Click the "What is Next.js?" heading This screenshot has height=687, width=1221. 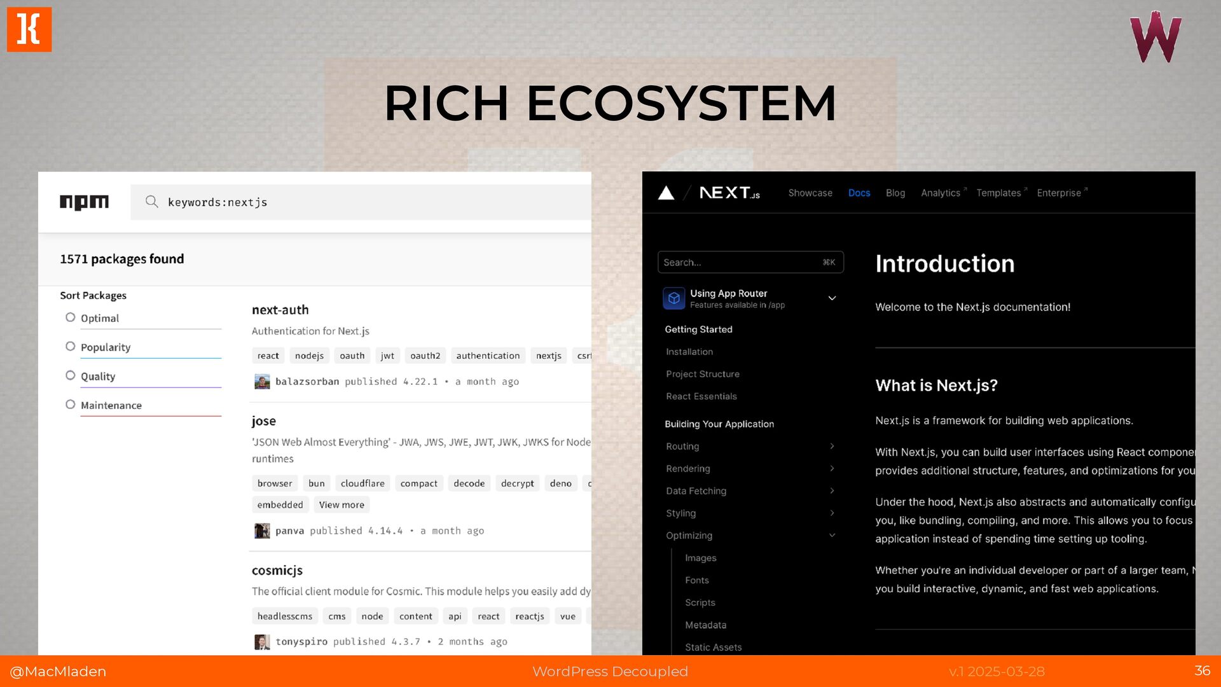tap(937, 385)
